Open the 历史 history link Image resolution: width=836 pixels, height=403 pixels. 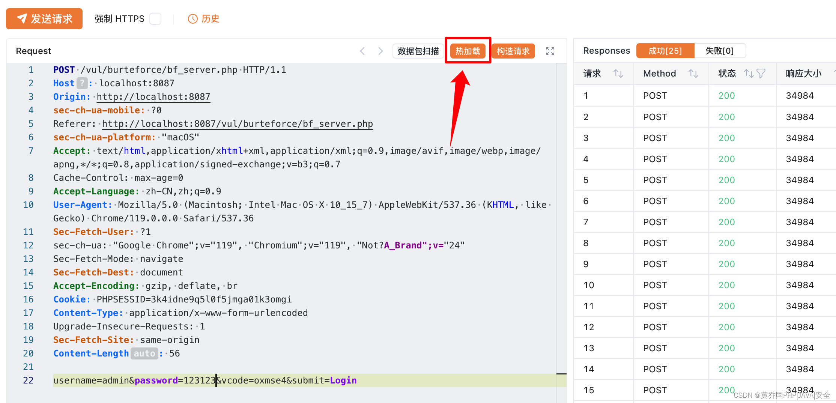[211, 19]
